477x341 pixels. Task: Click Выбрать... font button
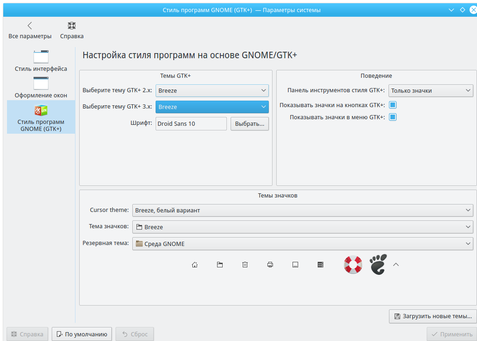[x=250, y=124]
